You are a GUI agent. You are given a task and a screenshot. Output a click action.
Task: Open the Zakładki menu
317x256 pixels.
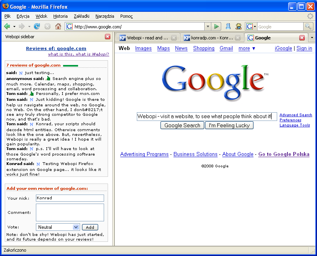(x=82, y=16)
